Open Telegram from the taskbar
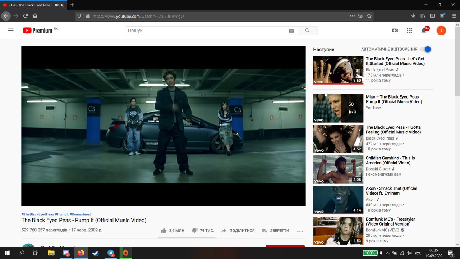Image resolution: width=460 pixels, height=259 pixels. pyautogui.click(x=111, y=253)
